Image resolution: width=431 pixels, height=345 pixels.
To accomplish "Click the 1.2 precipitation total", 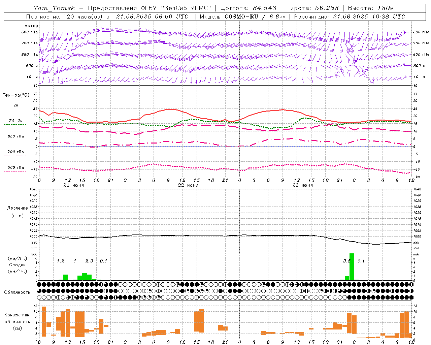I will 61,261.
